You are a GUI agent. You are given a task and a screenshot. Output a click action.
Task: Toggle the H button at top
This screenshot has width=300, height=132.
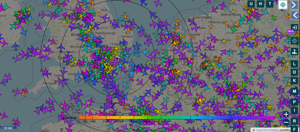[x=260, y=4]
